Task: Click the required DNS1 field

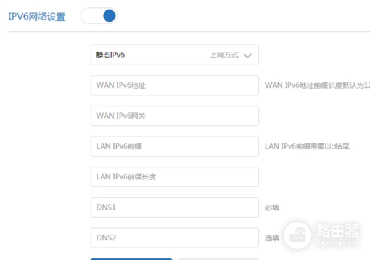Action: pos(174,207)
